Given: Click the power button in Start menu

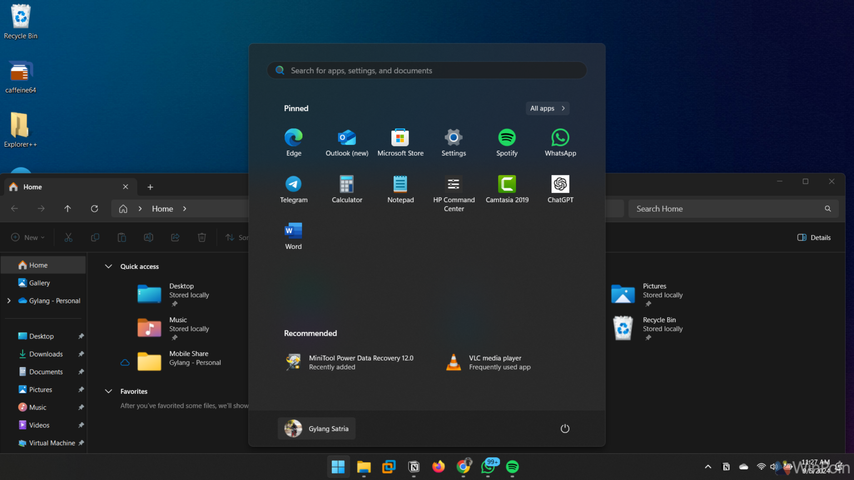Looking at the screenshot, I should click(565, 428).
